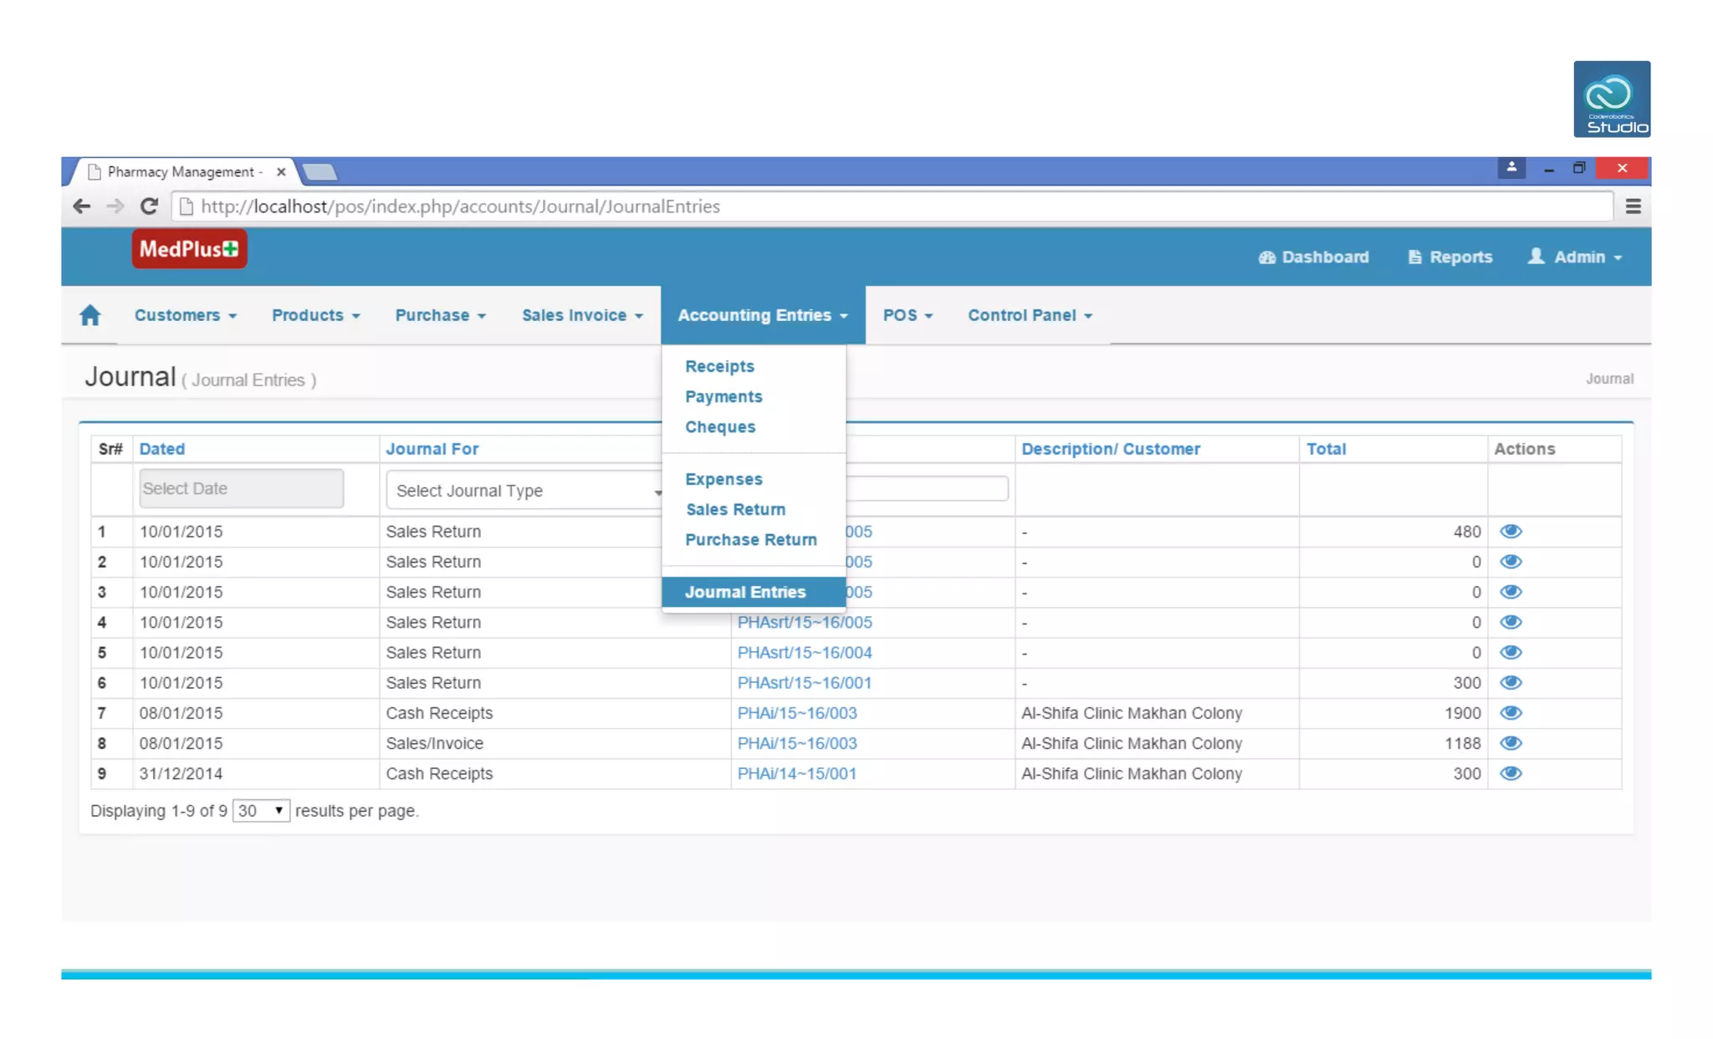Click the home icon in navigation bar

89,315
